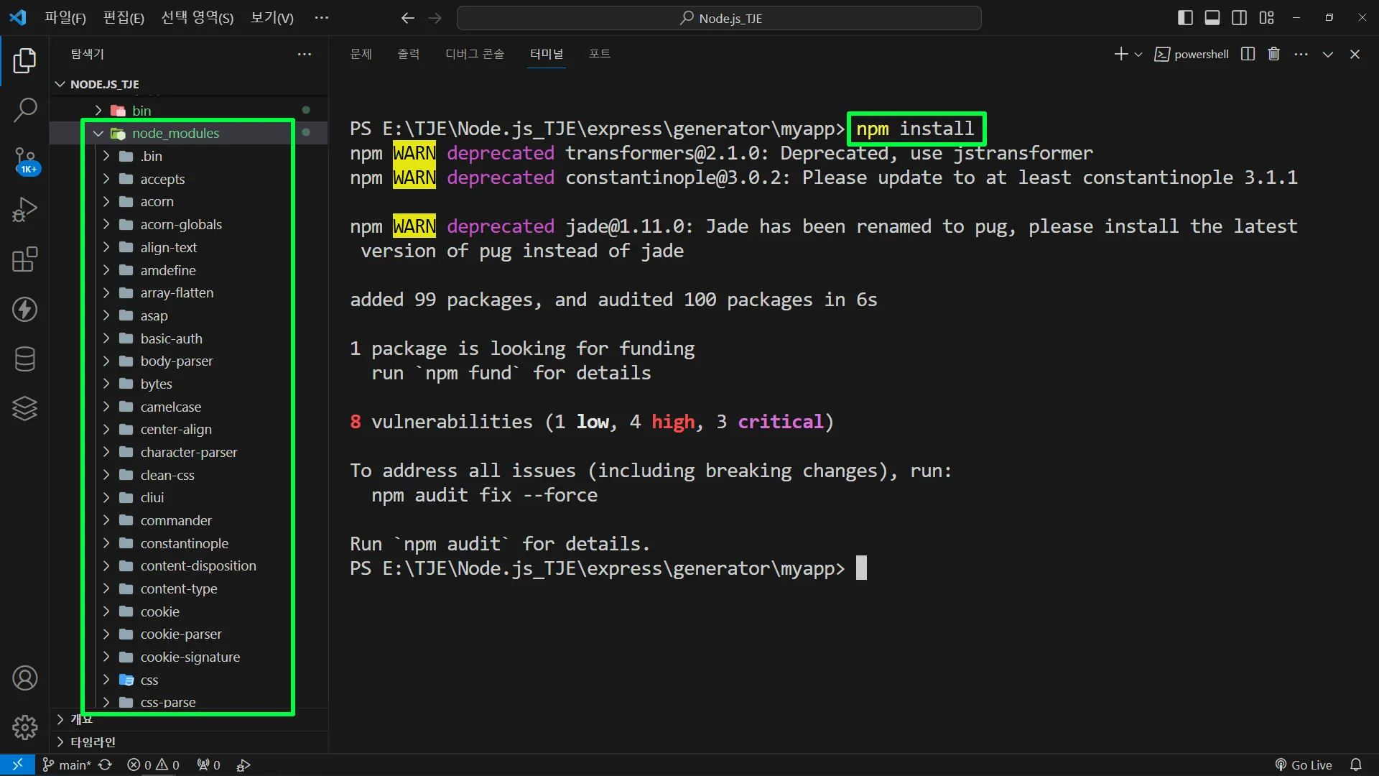
Task: Click Go Live in status bar
Action: coord(1304,765)
